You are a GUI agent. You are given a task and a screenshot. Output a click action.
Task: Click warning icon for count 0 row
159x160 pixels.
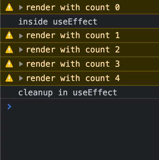pos(9,7)
